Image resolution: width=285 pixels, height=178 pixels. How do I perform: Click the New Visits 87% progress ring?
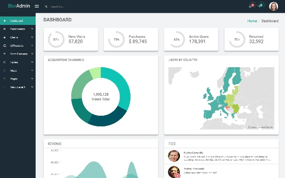point(56,39)
